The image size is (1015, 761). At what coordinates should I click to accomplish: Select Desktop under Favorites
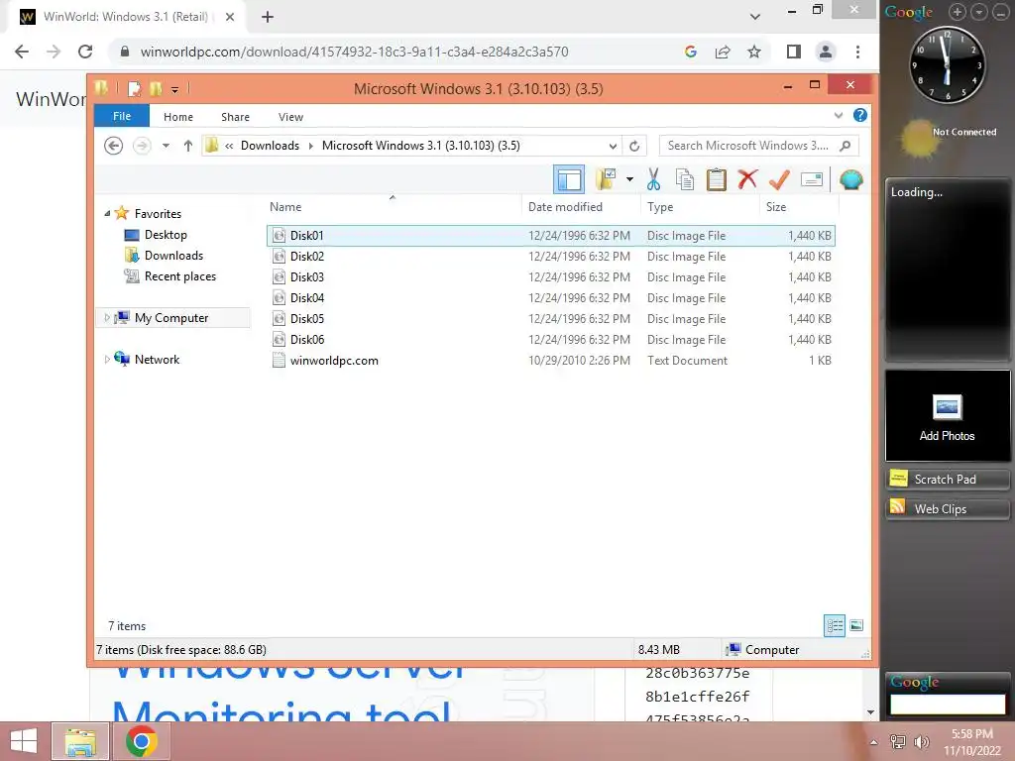point(166,234)
